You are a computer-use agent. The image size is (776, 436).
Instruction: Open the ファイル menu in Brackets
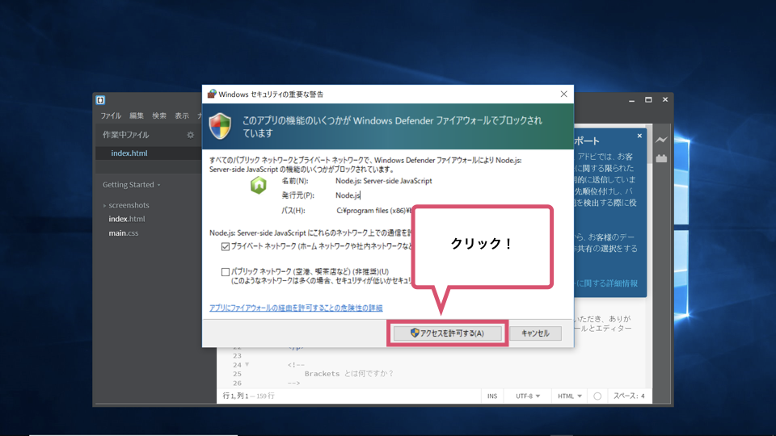111,115
